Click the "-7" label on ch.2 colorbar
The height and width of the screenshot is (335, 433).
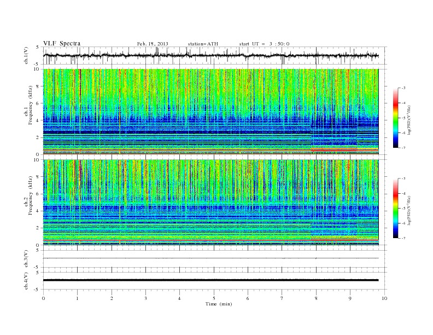pos(403,238)
